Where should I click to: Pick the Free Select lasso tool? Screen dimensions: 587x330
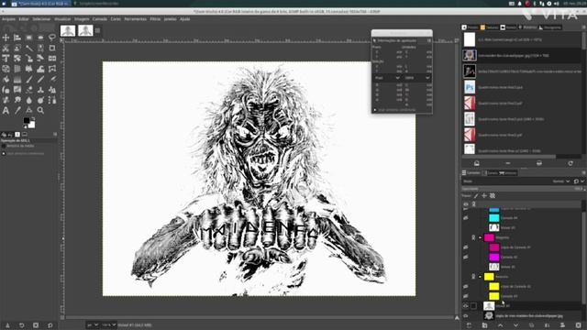pyautogui.click(x=52, y=38)
